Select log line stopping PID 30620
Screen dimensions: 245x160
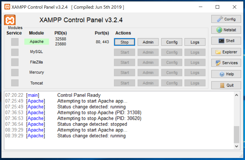coord(99,118)
